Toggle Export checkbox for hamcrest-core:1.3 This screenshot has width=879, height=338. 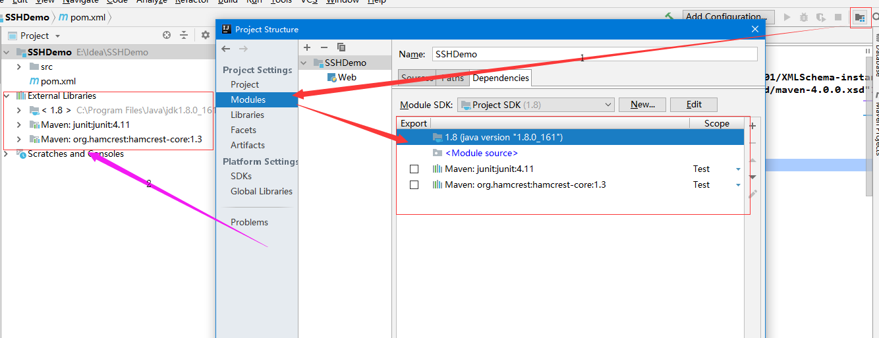point(414,185)
